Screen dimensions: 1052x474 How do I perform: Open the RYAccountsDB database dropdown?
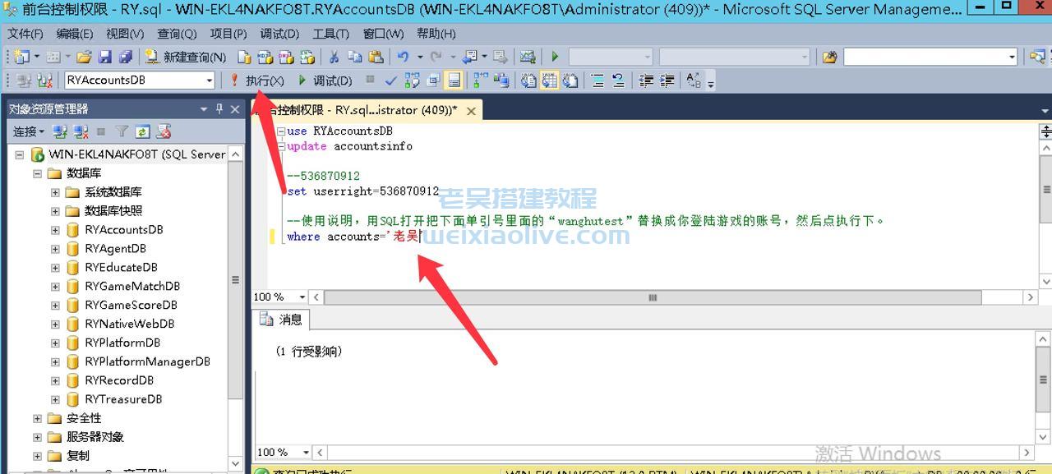tap(210, 81)
